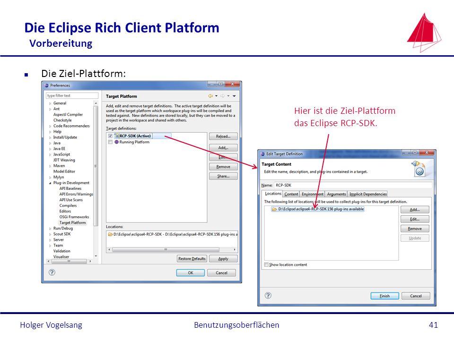Focus the type filter text field

[72, 96]
